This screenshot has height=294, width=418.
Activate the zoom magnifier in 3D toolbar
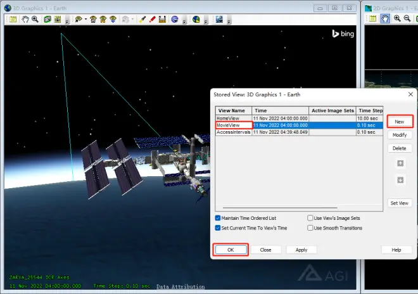(x=35, y=19)
